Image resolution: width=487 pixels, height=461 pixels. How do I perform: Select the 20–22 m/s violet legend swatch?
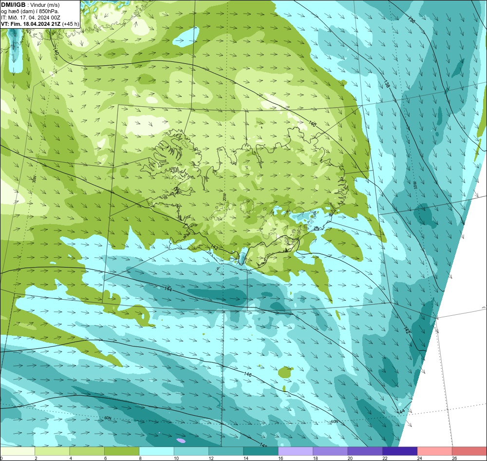click(x=365, y=451)
